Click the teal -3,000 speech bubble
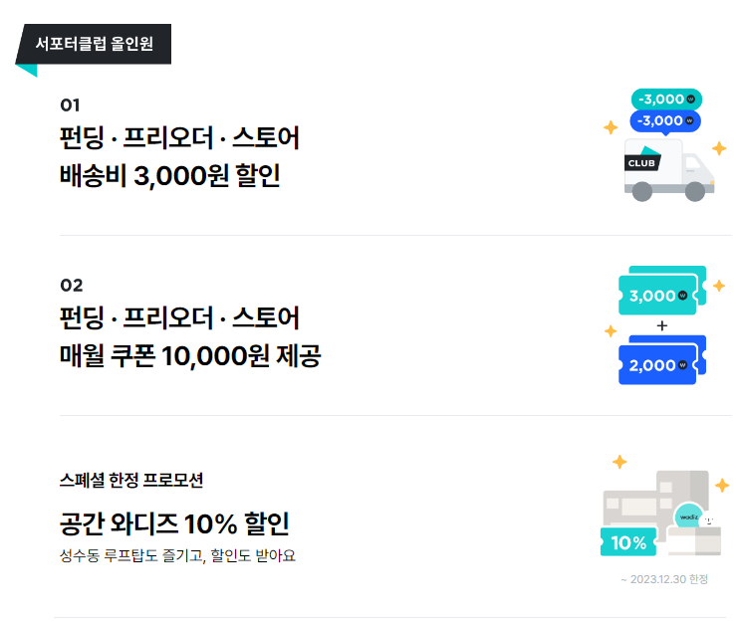743x621 pixels. [666, 99]
